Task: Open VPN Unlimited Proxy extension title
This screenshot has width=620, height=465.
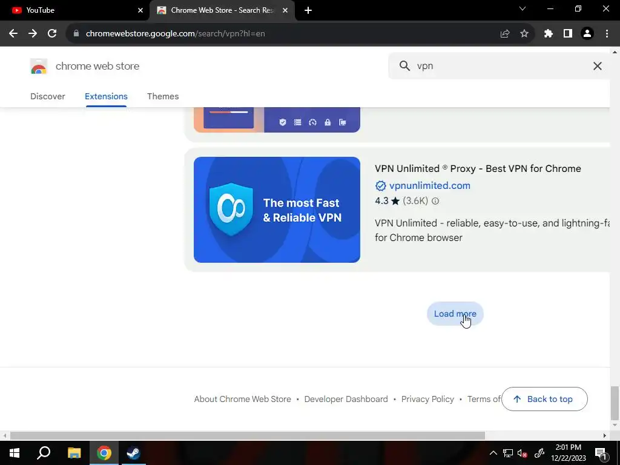Action: coord(478,168)
